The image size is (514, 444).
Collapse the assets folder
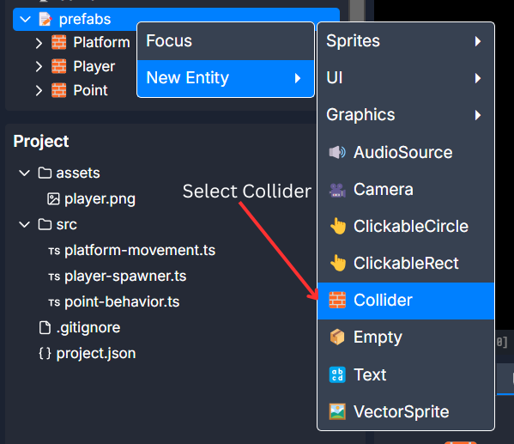coord(25,173)
